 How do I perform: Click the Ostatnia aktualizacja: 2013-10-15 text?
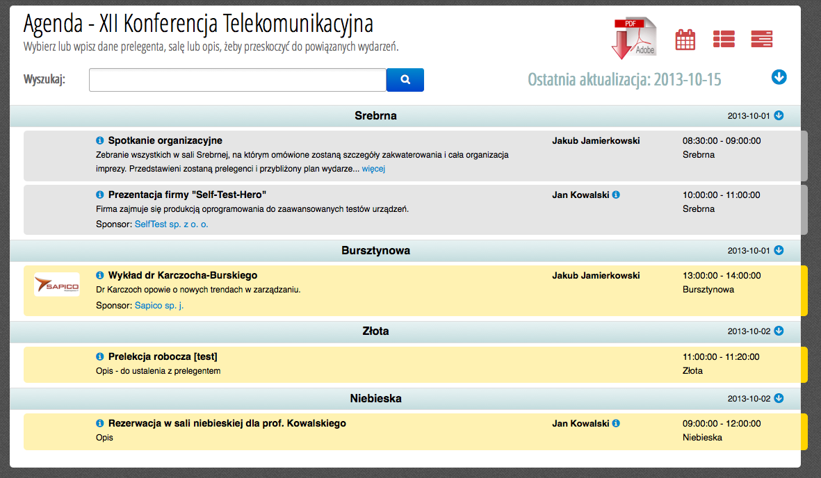tap(624, 80)
